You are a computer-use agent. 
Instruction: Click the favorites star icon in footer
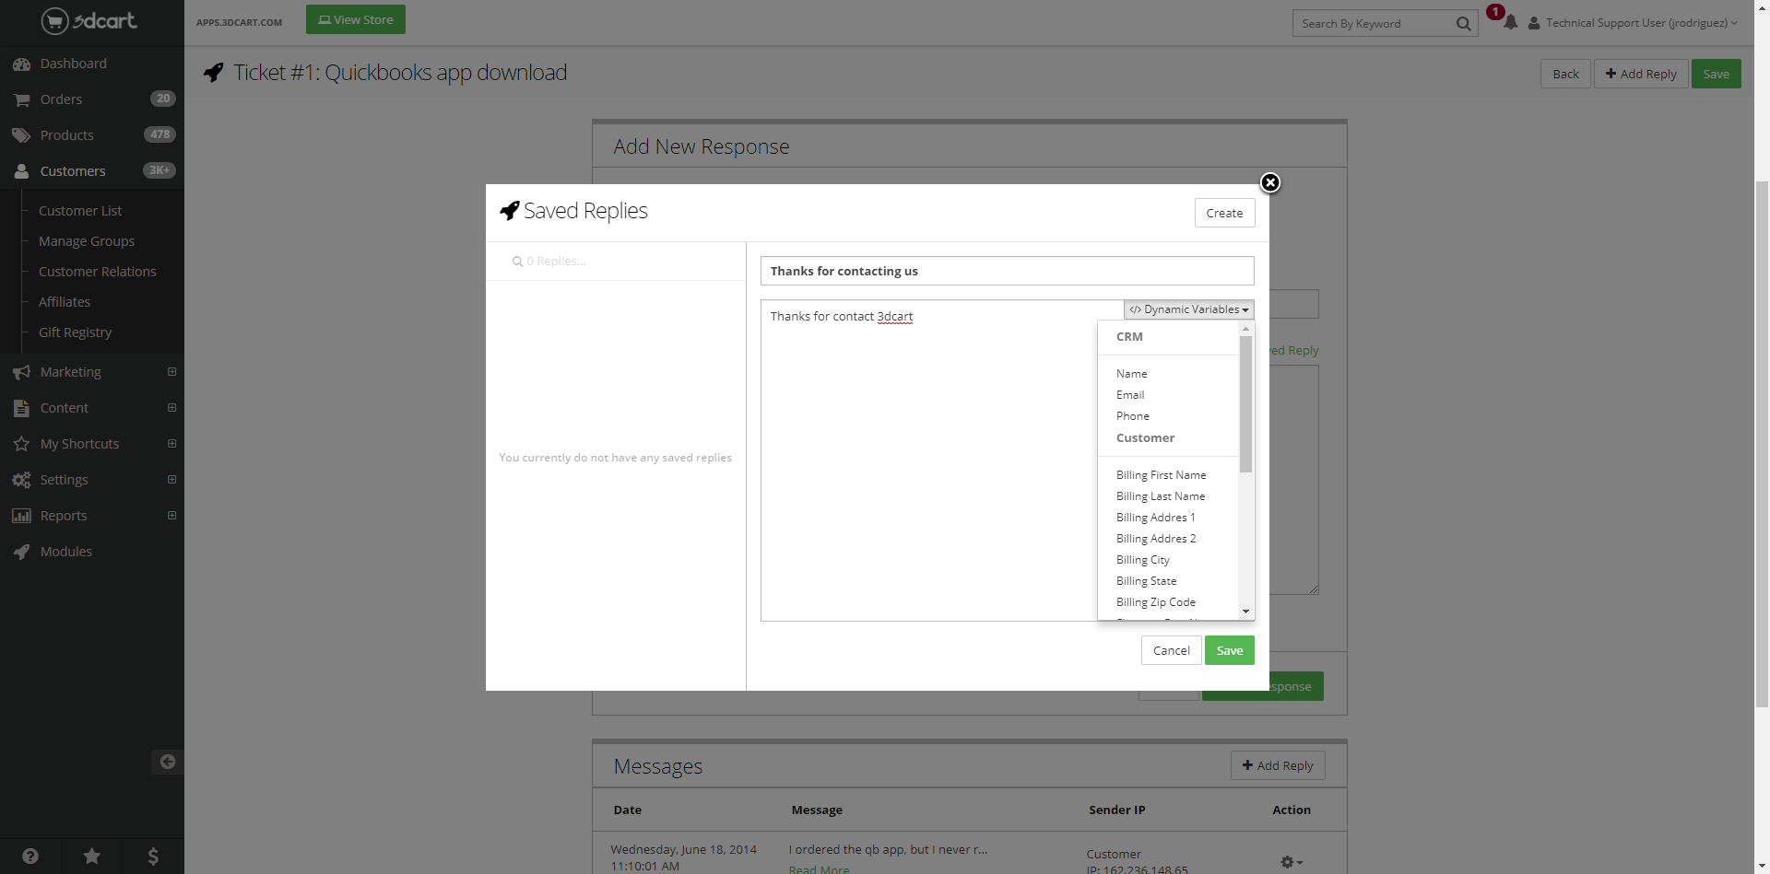click(92, 857)
